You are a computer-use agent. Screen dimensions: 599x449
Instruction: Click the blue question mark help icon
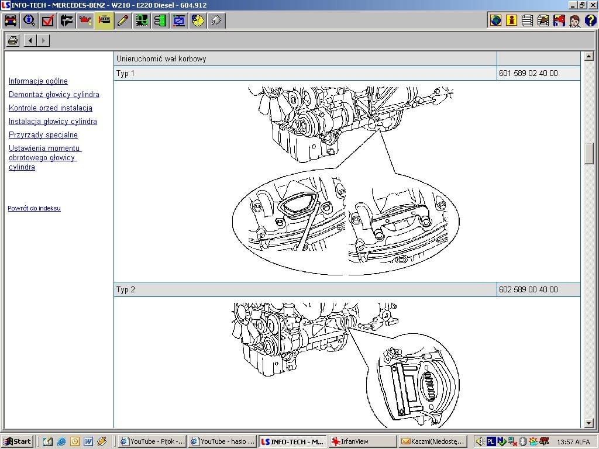point(590,20)
